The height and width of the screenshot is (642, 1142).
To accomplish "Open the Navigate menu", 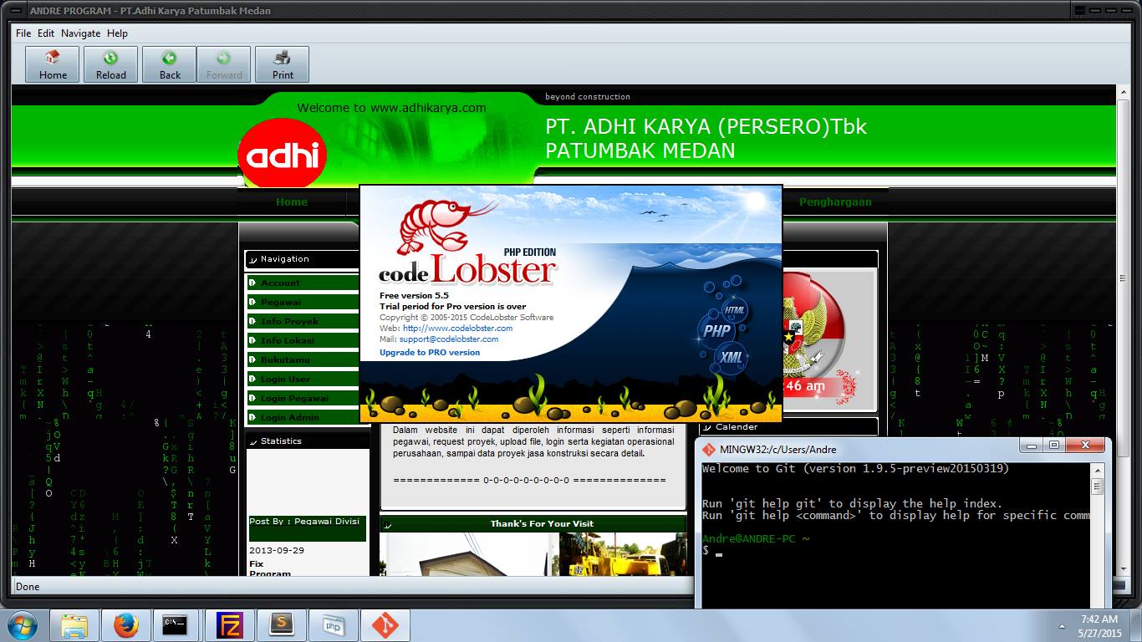I will point(80,33).
